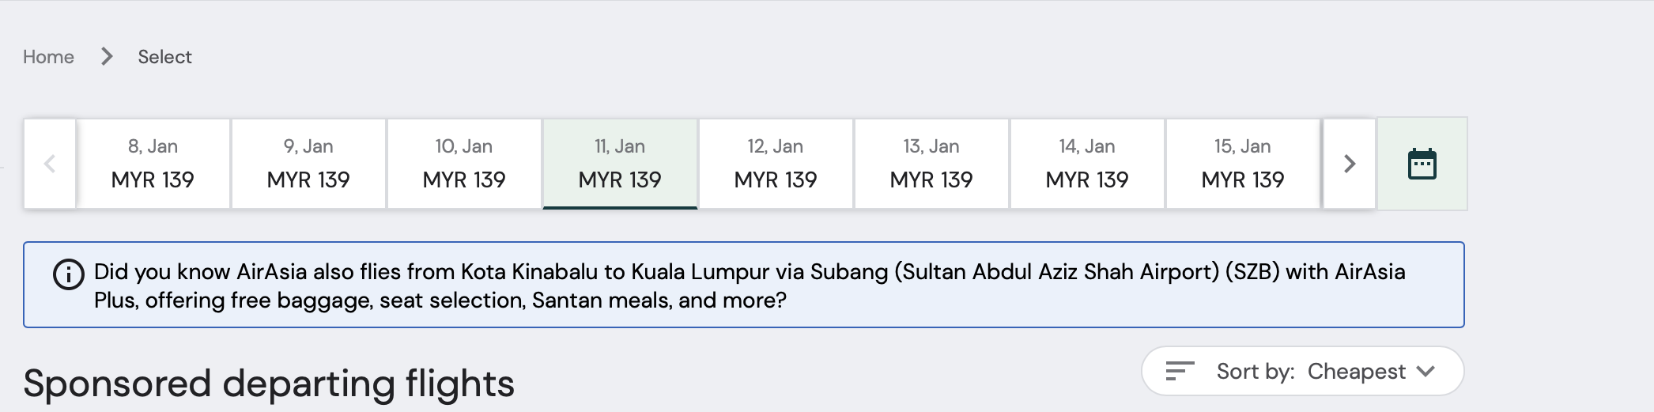
Task: Click the Select breadcrumb item
Action: 164,57
